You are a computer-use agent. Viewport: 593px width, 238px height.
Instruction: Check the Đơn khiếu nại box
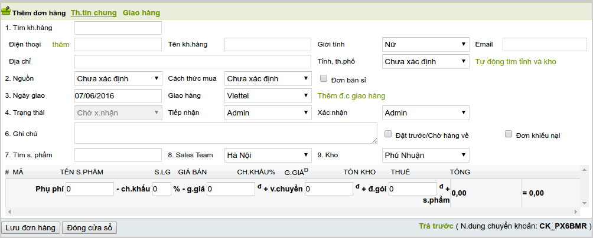coord(509,134)
